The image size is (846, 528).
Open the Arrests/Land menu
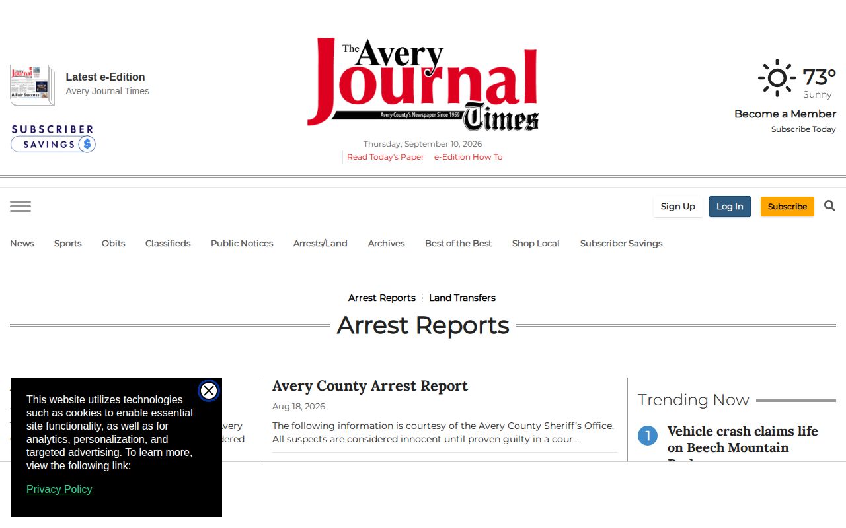point(321,243)
